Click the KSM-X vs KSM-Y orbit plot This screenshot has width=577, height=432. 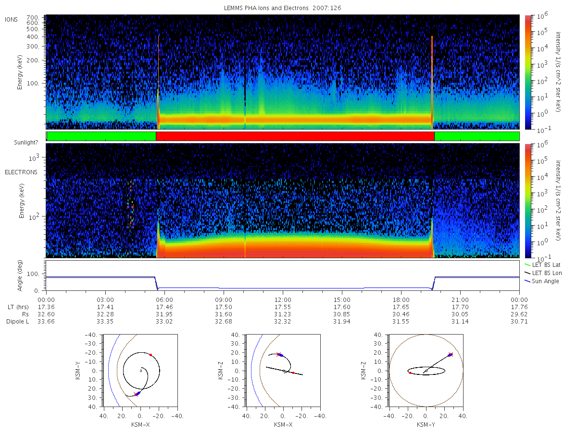(x=140, y=371)
